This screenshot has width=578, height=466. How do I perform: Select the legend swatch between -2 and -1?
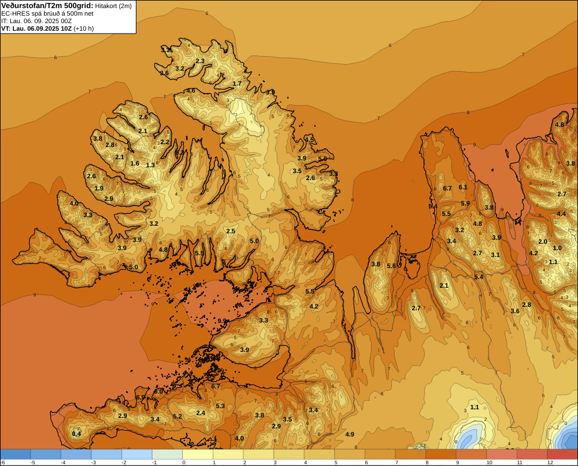tap(137, 454)
